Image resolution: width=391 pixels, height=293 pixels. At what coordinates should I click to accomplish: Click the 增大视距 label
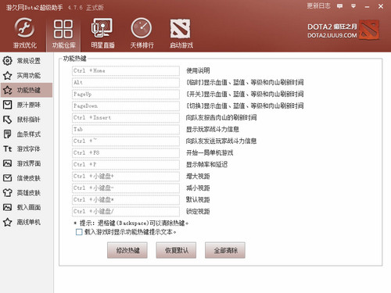(x=198, y=176)
